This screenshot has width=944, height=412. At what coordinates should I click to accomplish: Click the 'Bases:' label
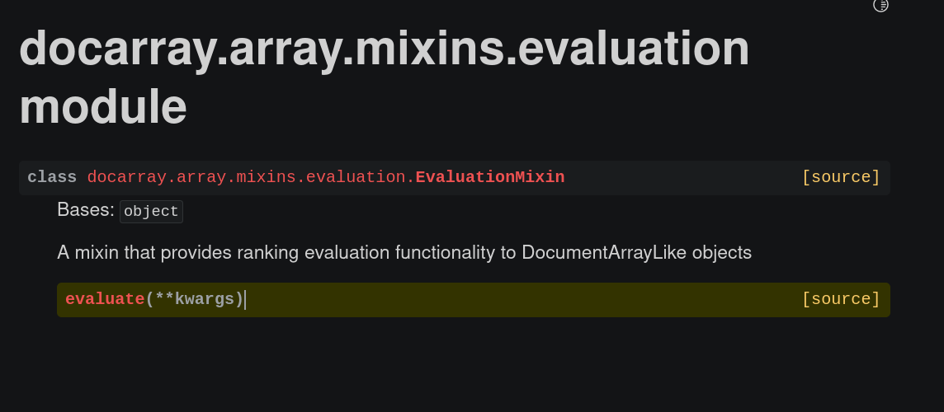[x=86, y=210]
